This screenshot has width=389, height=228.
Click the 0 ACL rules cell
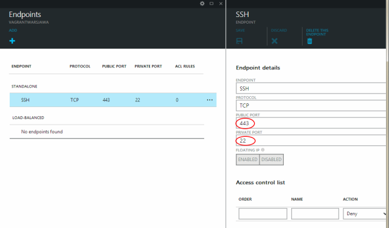click(177, 100)
